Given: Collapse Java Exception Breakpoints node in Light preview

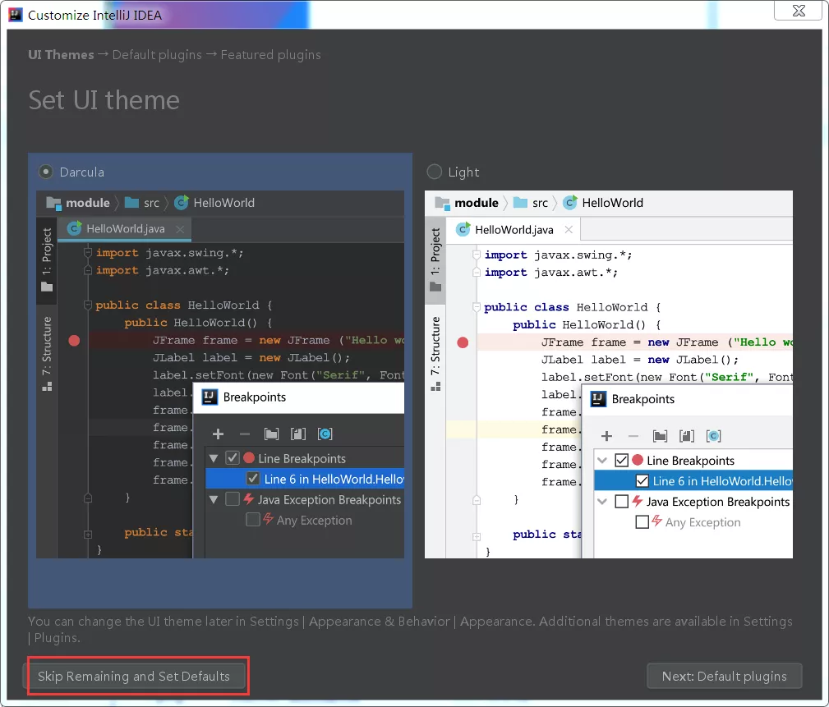Looking at the screenshot, I should pos(602,502).
